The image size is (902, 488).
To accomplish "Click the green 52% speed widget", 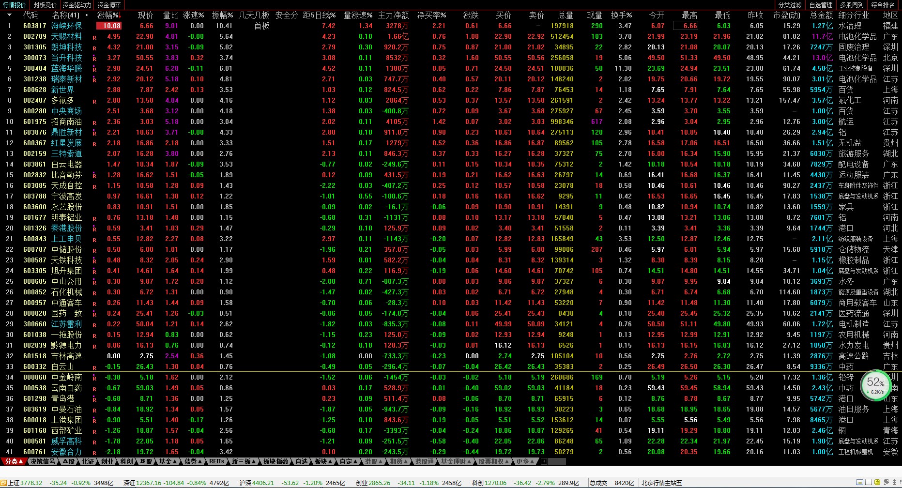I will point(876,385).
